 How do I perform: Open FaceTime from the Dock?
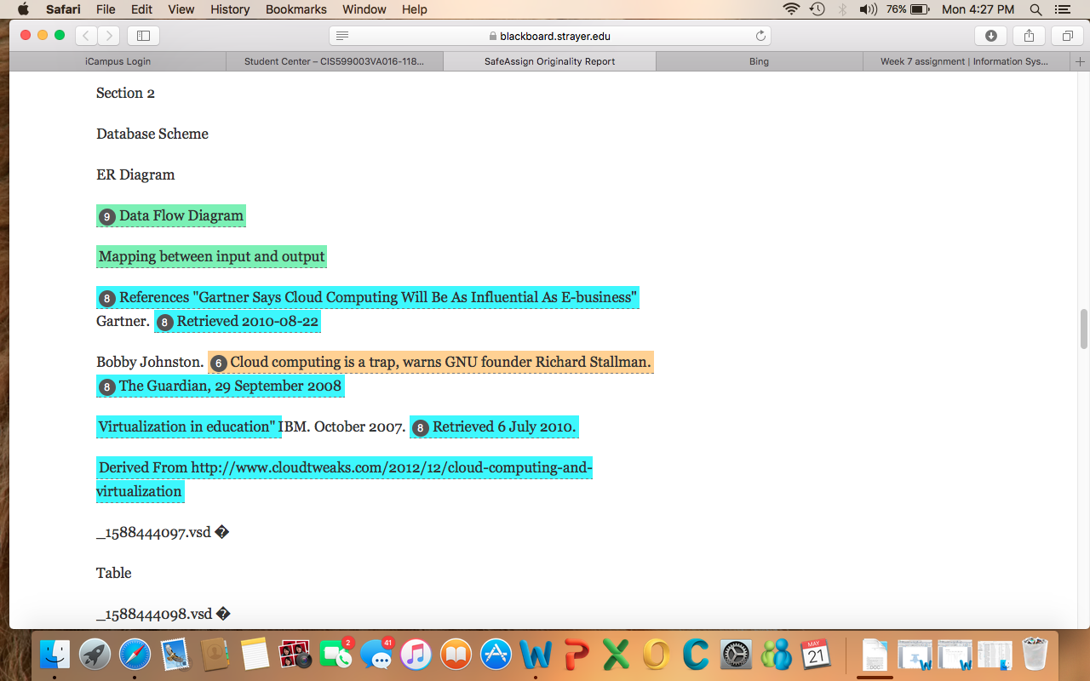click(x=336, y=654)
